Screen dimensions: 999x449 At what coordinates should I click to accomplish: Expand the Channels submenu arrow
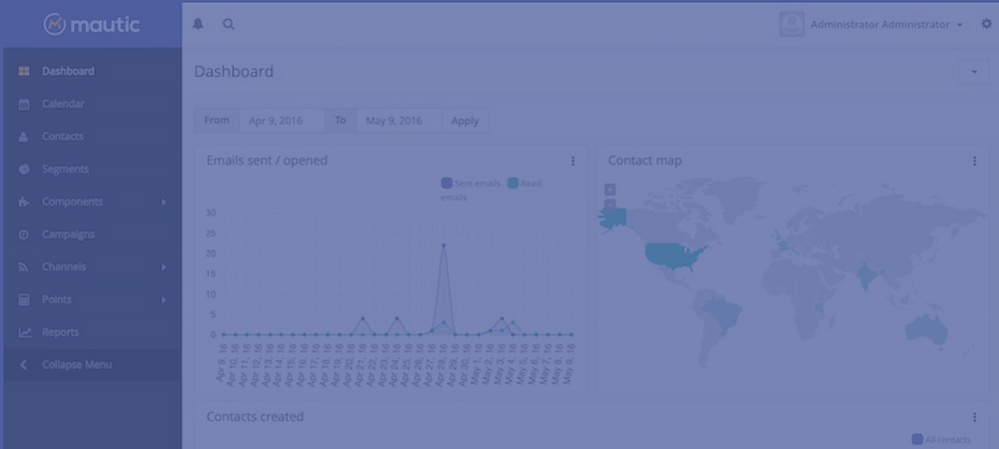tap(163, 267)
